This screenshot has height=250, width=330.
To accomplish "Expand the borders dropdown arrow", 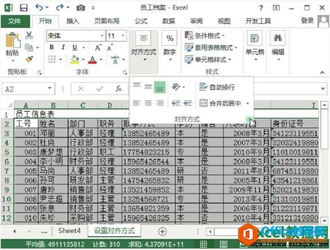I will tap(60, 60).
